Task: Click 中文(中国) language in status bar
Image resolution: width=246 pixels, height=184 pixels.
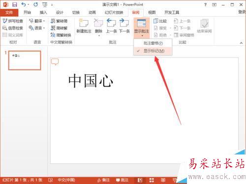Action: tap(66, 180)
